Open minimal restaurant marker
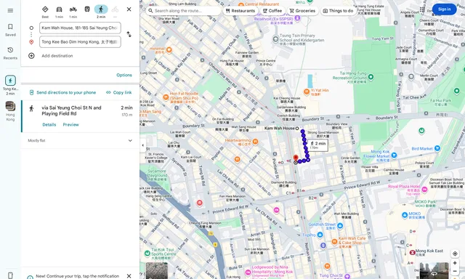 coord(169,50)
